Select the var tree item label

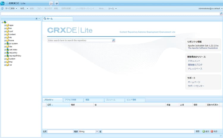10,65
